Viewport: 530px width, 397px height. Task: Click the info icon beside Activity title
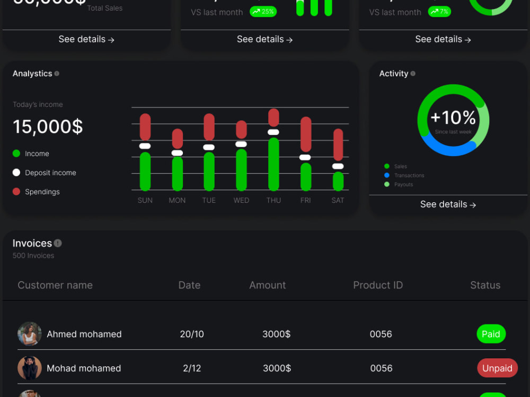pos(413,74)
